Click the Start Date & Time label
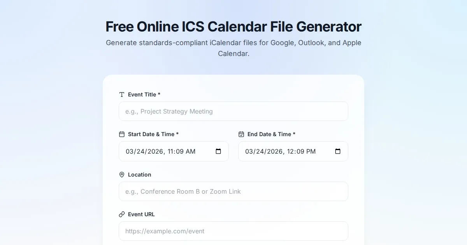The image size is (467, 245). tap(153, 134)
